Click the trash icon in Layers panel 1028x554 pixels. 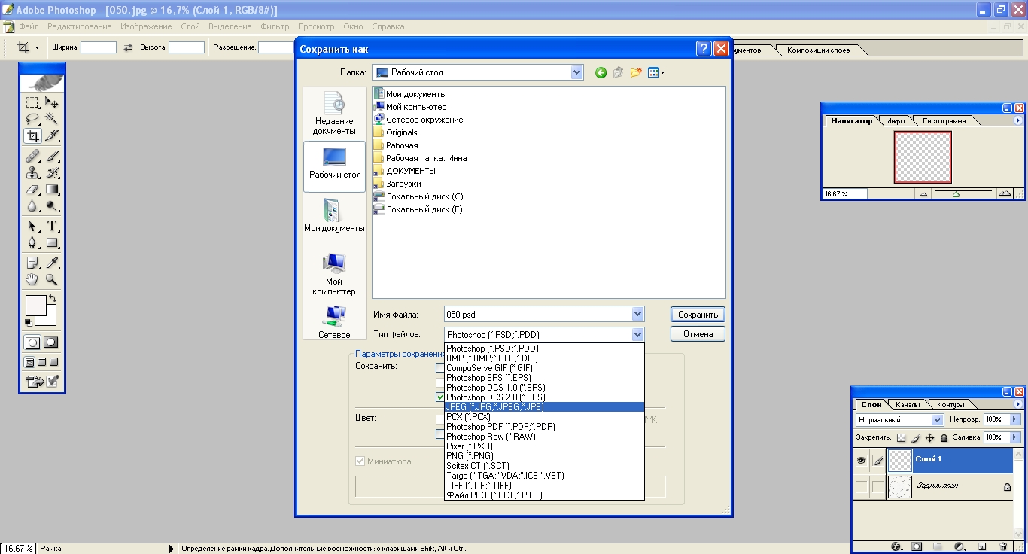coord(1003,546)
